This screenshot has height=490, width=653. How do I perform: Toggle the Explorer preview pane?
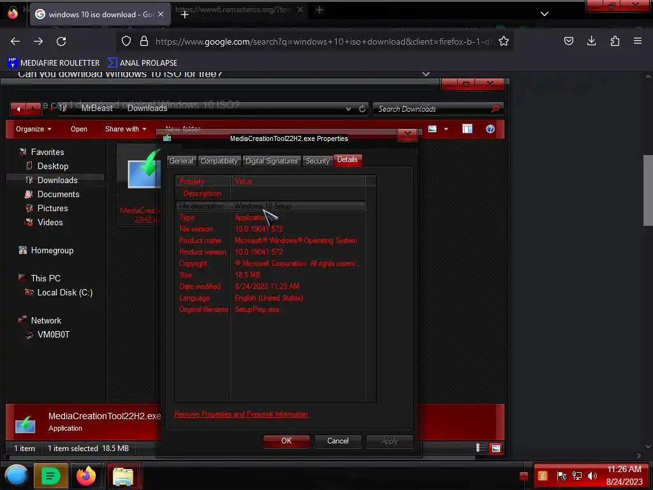click(x=467, y=129)
